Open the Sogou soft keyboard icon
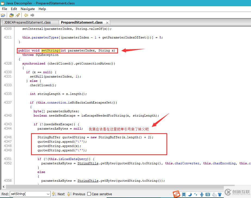 207,194
